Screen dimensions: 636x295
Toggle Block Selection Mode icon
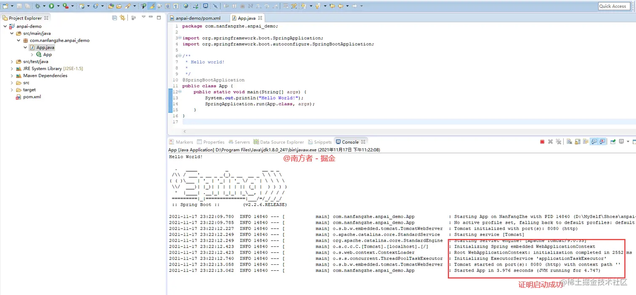[x=167, y=6]
